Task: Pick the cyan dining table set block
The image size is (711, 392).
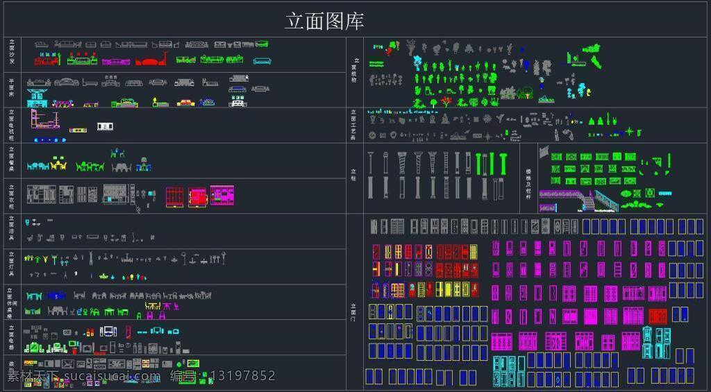Action: coord(37,167)
